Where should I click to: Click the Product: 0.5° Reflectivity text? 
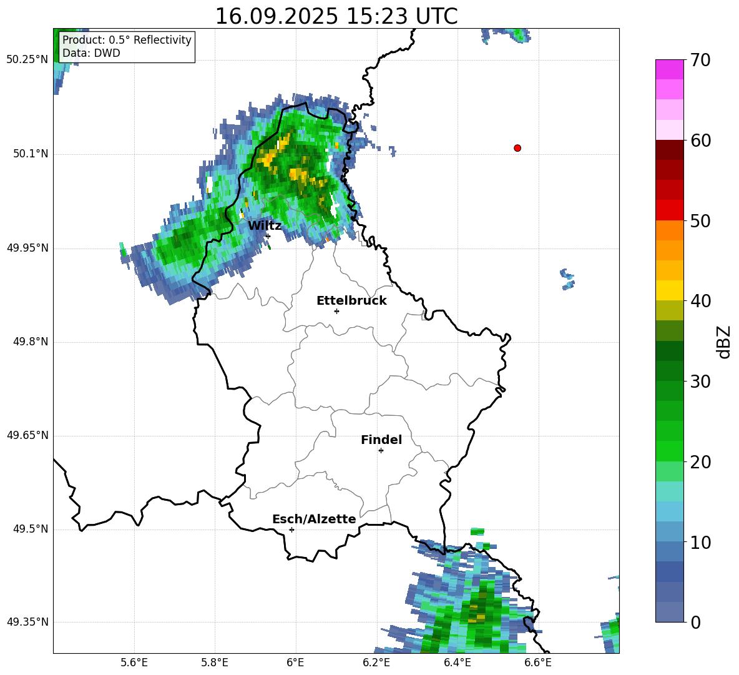coord(127,39)
